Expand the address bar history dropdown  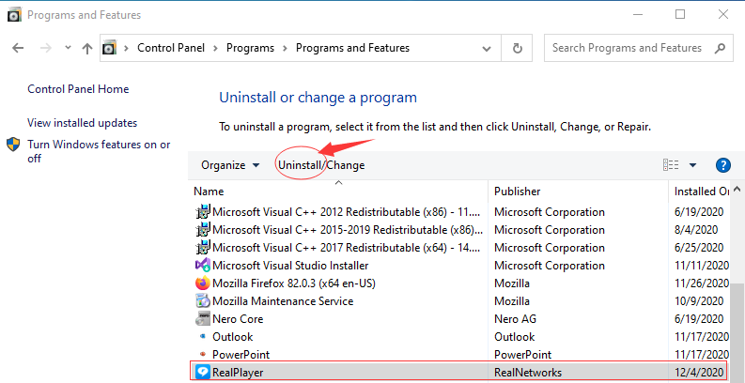pyautogui.click(x=486, y=49)
